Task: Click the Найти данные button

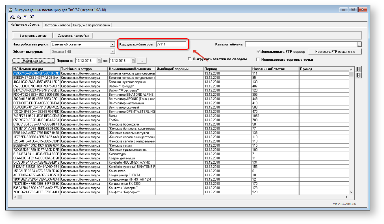Action: coord(33,61)
